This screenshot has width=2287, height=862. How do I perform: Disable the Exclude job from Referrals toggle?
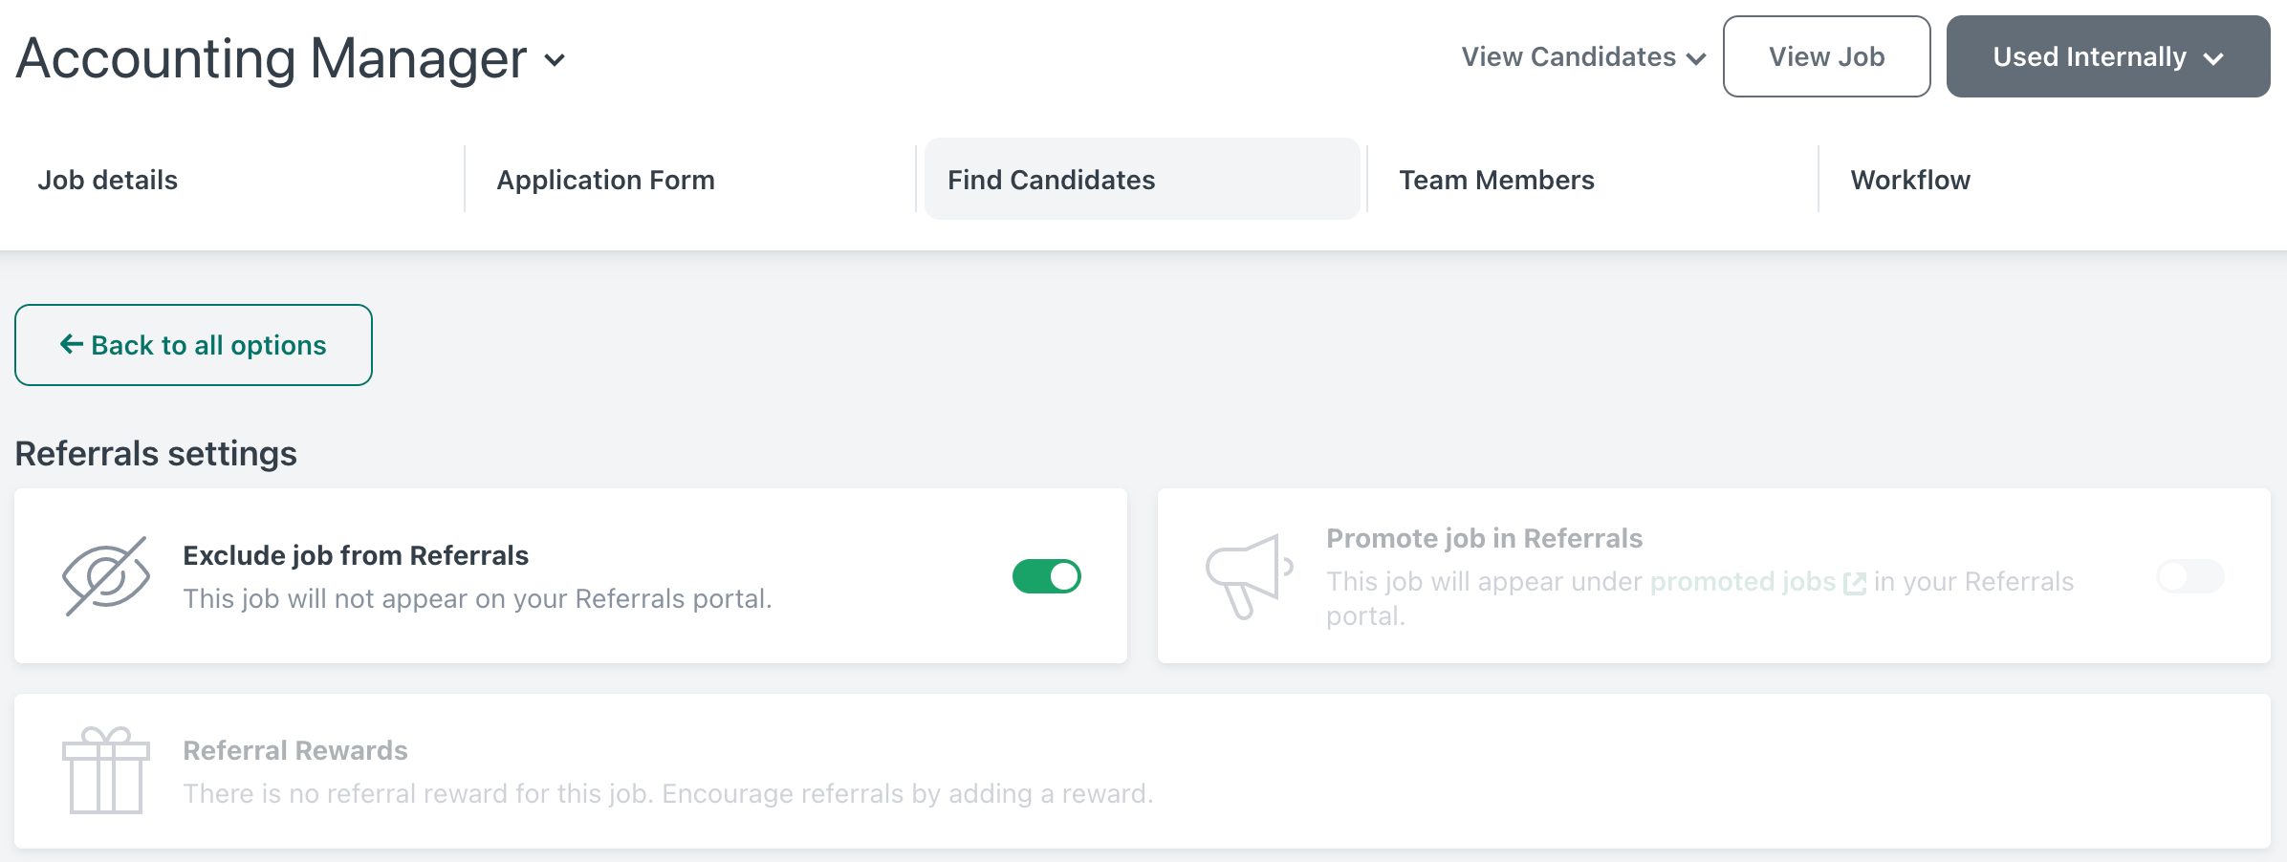click(1046, 576)
